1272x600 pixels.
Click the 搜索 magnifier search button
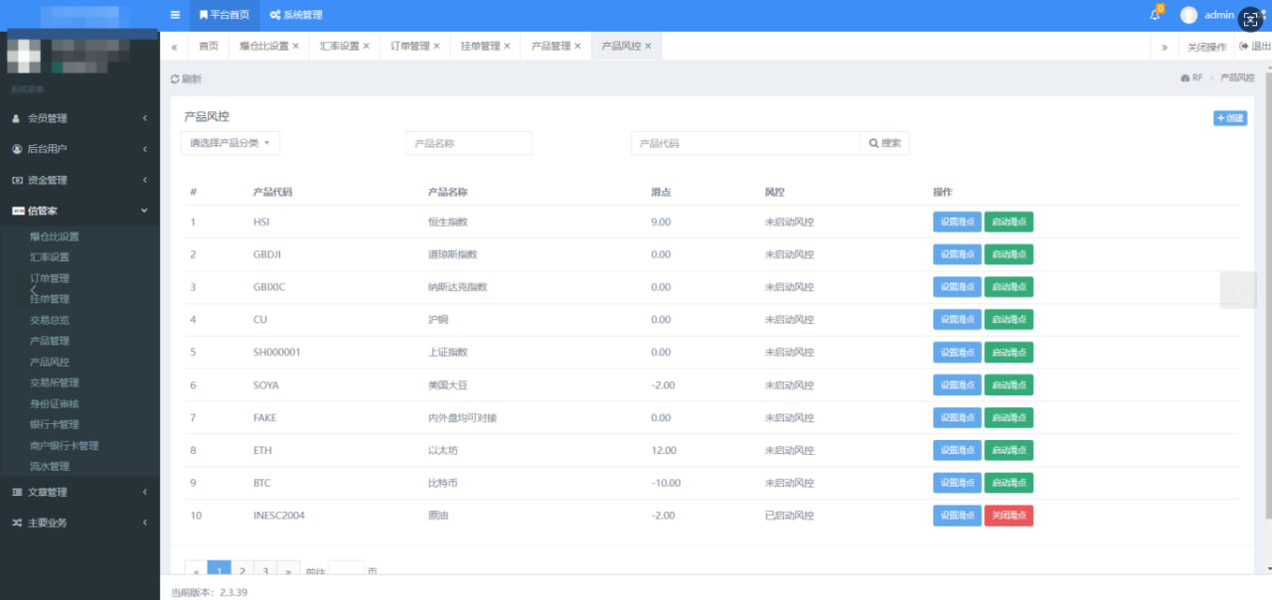click(884, 143)
